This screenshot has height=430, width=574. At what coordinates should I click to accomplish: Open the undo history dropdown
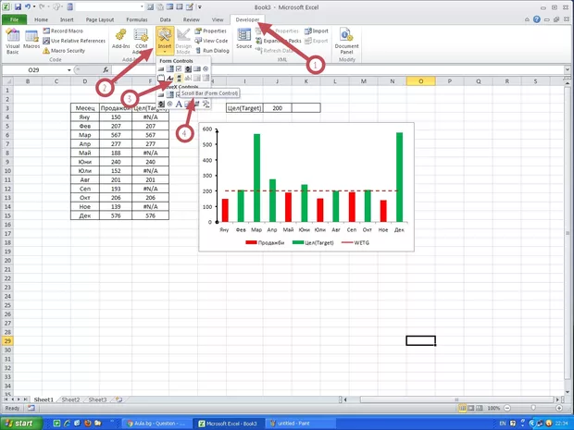point(34,7)
